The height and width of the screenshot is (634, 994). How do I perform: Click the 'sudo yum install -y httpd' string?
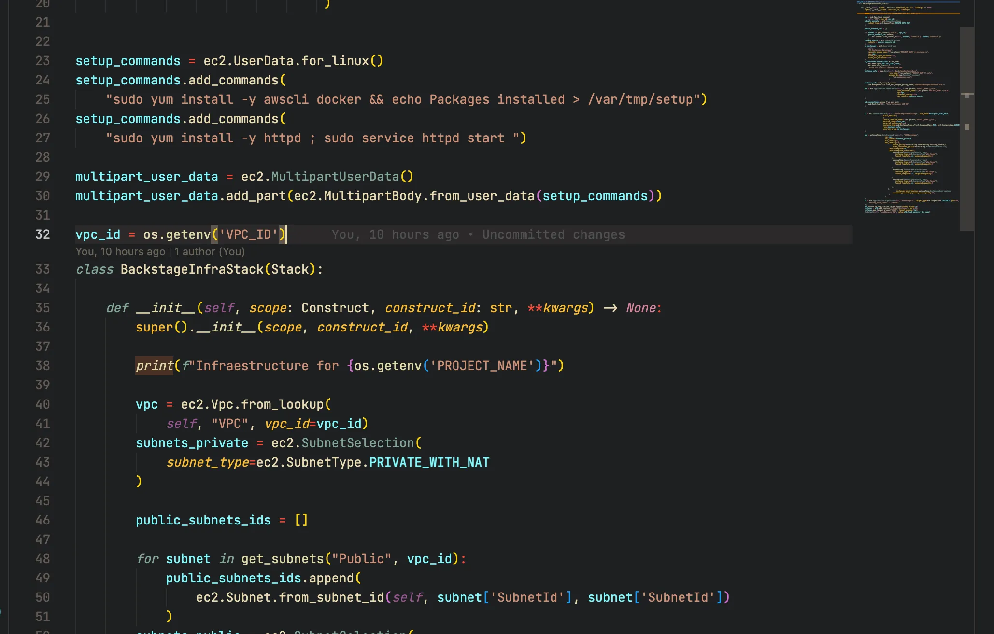pyautogui.click(x=203, y=138)
